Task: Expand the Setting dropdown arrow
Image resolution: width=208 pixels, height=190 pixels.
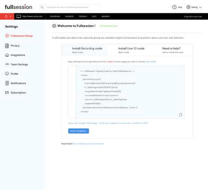Action: coord(200,7)
